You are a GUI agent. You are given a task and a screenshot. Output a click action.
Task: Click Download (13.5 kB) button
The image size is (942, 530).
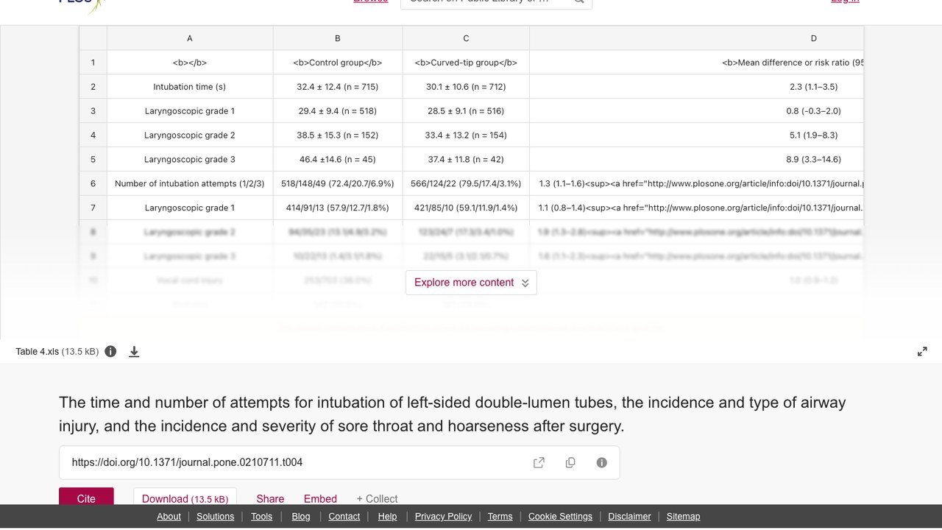click(x=185, y=498)
